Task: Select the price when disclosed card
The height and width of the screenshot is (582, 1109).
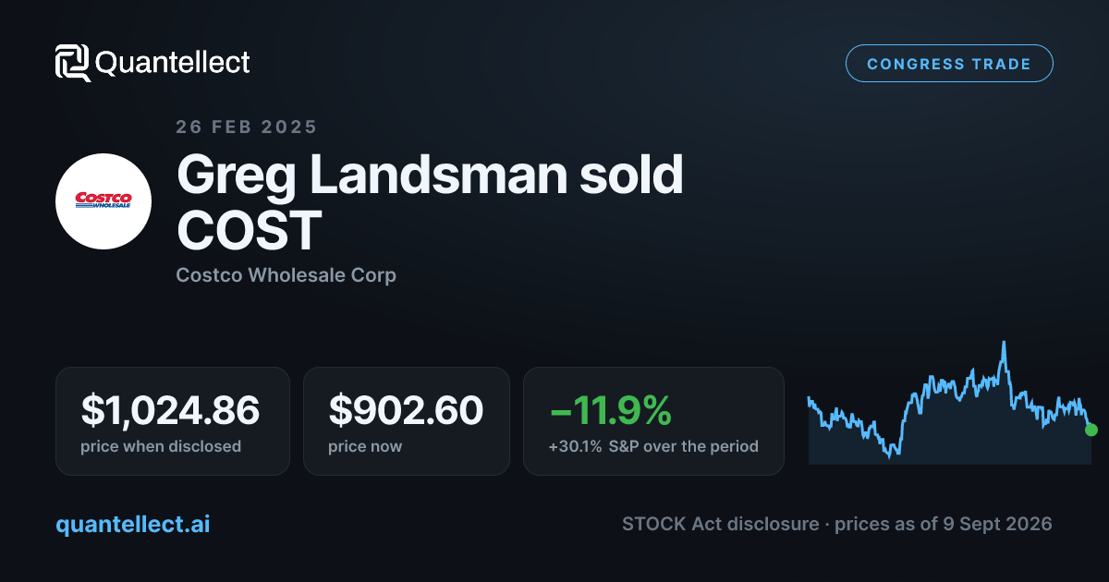Action: click(x=173, y=421)
